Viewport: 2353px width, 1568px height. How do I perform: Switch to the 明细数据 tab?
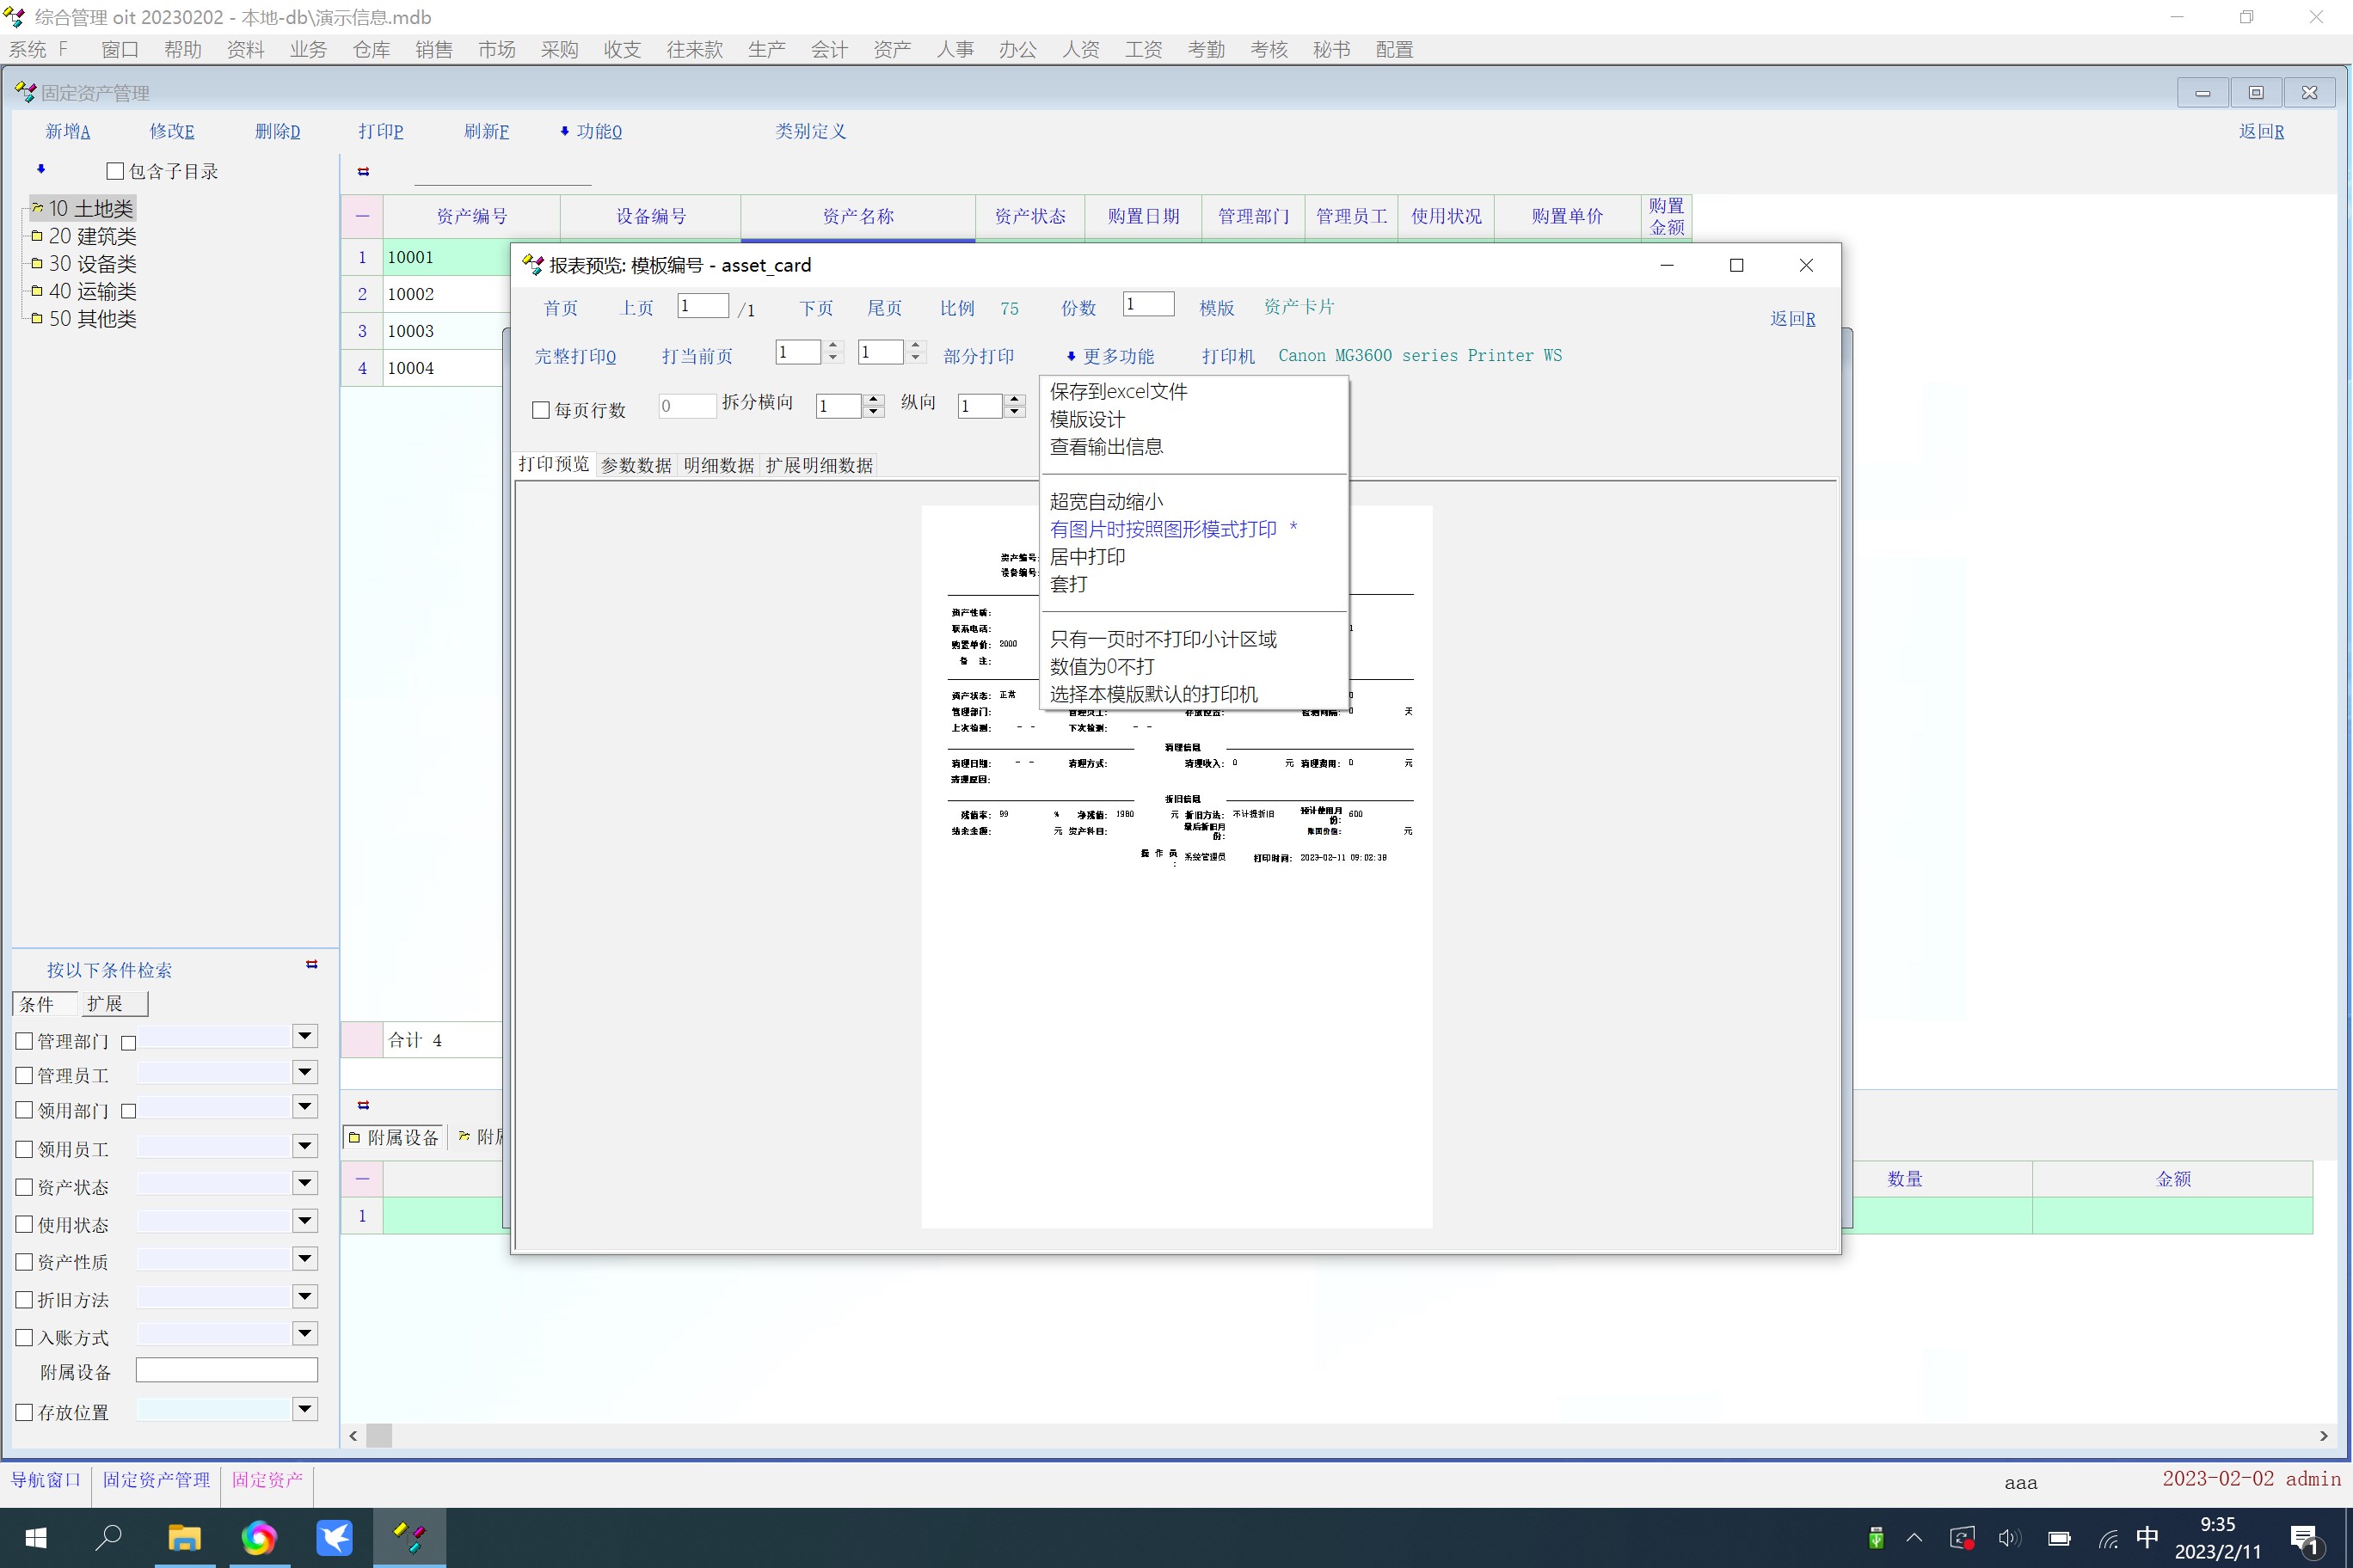[x=718, y=465]
